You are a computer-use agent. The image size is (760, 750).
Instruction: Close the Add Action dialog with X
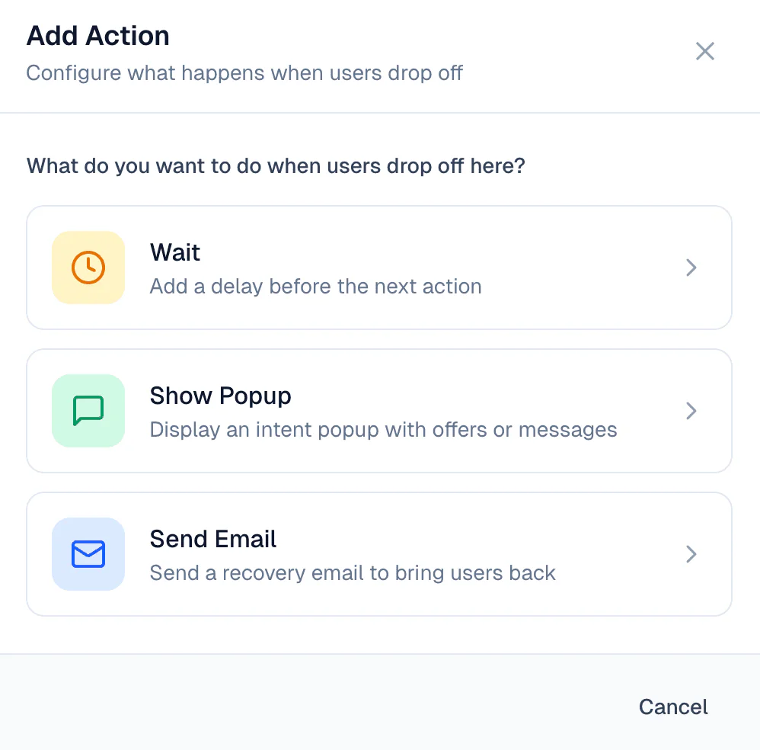[705, 51]
